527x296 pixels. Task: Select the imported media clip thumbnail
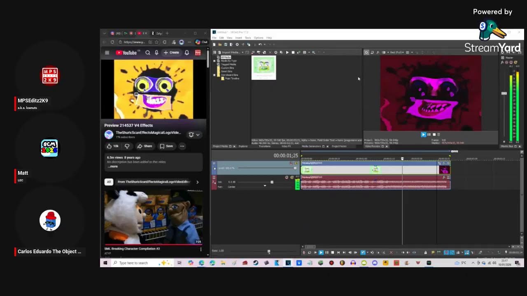coord(264,67)
